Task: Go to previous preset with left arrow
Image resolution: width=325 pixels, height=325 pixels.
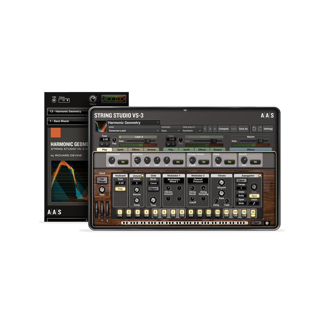Action: pos(205,129)
